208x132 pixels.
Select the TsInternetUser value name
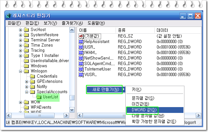[98, 69]
